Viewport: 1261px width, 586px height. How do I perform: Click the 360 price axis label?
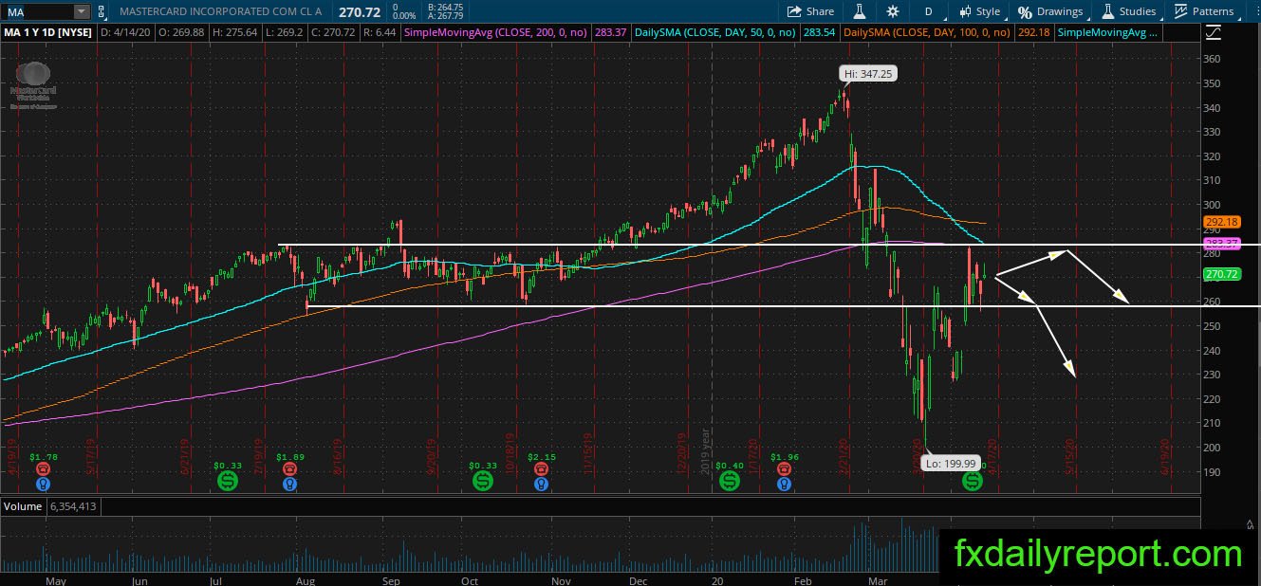point(1213,59)
